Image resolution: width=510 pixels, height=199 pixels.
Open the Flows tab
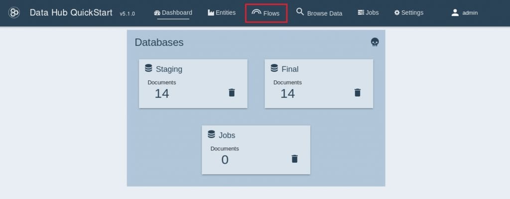[266, 13]
